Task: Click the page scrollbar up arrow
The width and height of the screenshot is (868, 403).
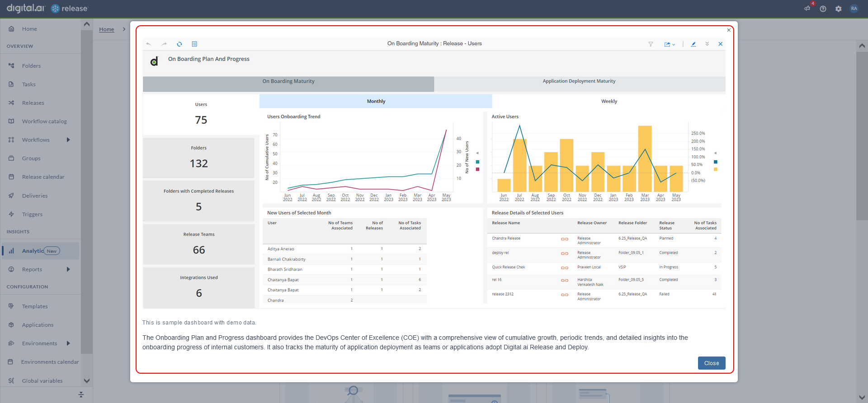Action: click(x=862, y=46)
